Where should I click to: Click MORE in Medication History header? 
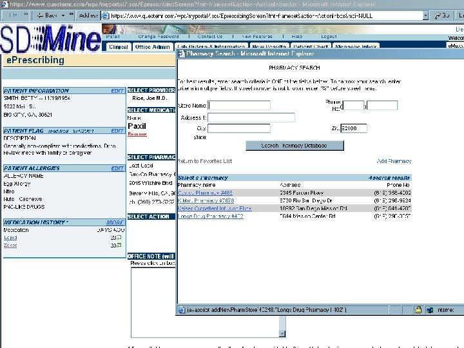pyautogui.click(x=115, y=222)
